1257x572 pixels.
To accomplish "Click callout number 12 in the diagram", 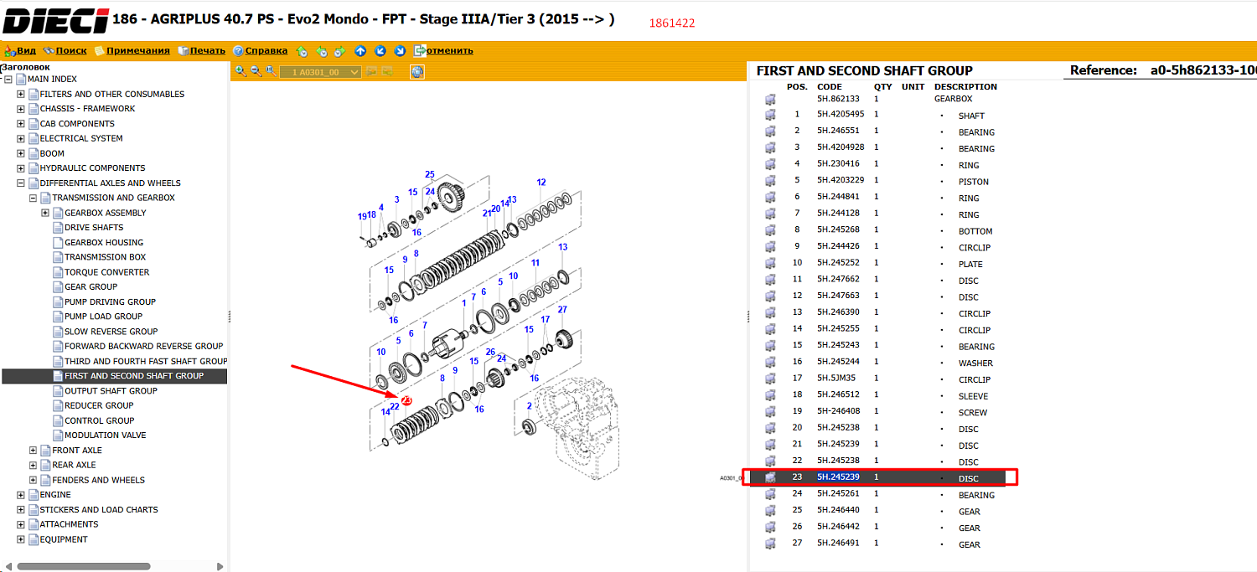I will 541,183.
